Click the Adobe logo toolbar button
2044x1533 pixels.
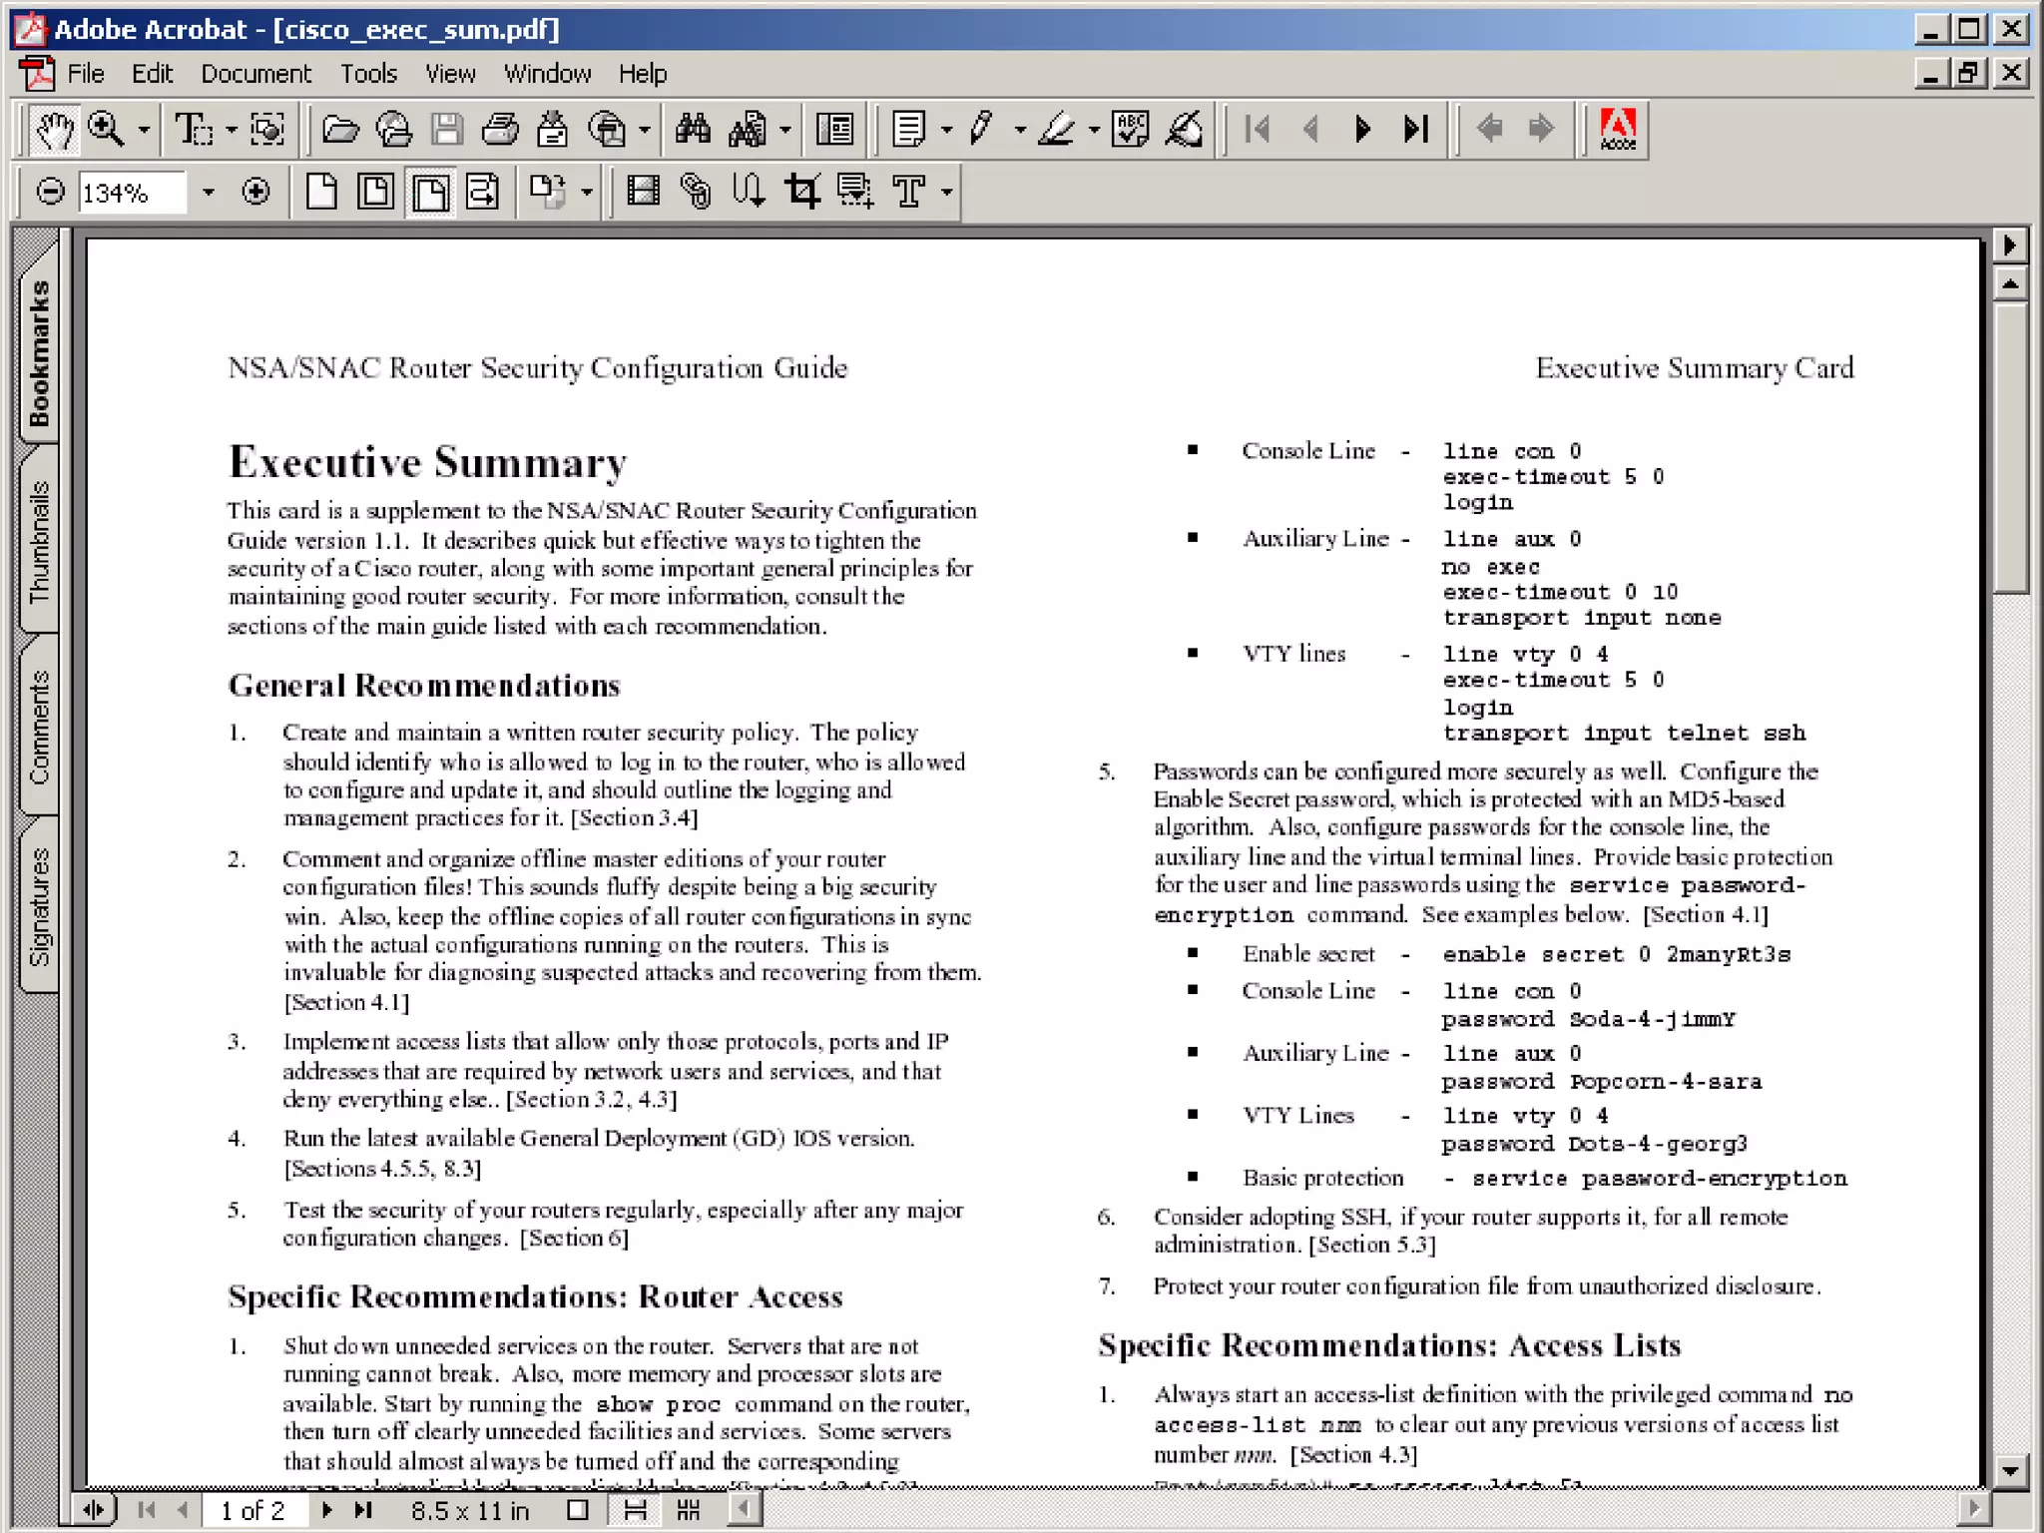1617,130
